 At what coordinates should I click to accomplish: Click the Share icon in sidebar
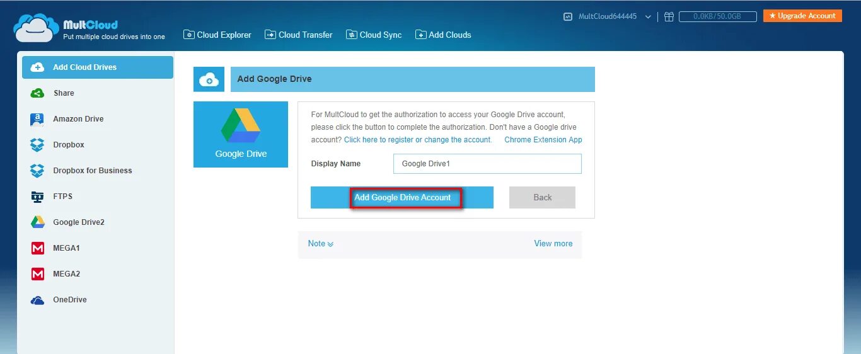pyautogui.click(x=38, y=93)
